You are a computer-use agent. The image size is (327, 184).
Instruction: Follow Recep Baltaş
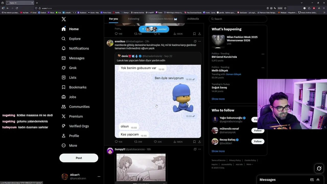[x=258, y=141]
